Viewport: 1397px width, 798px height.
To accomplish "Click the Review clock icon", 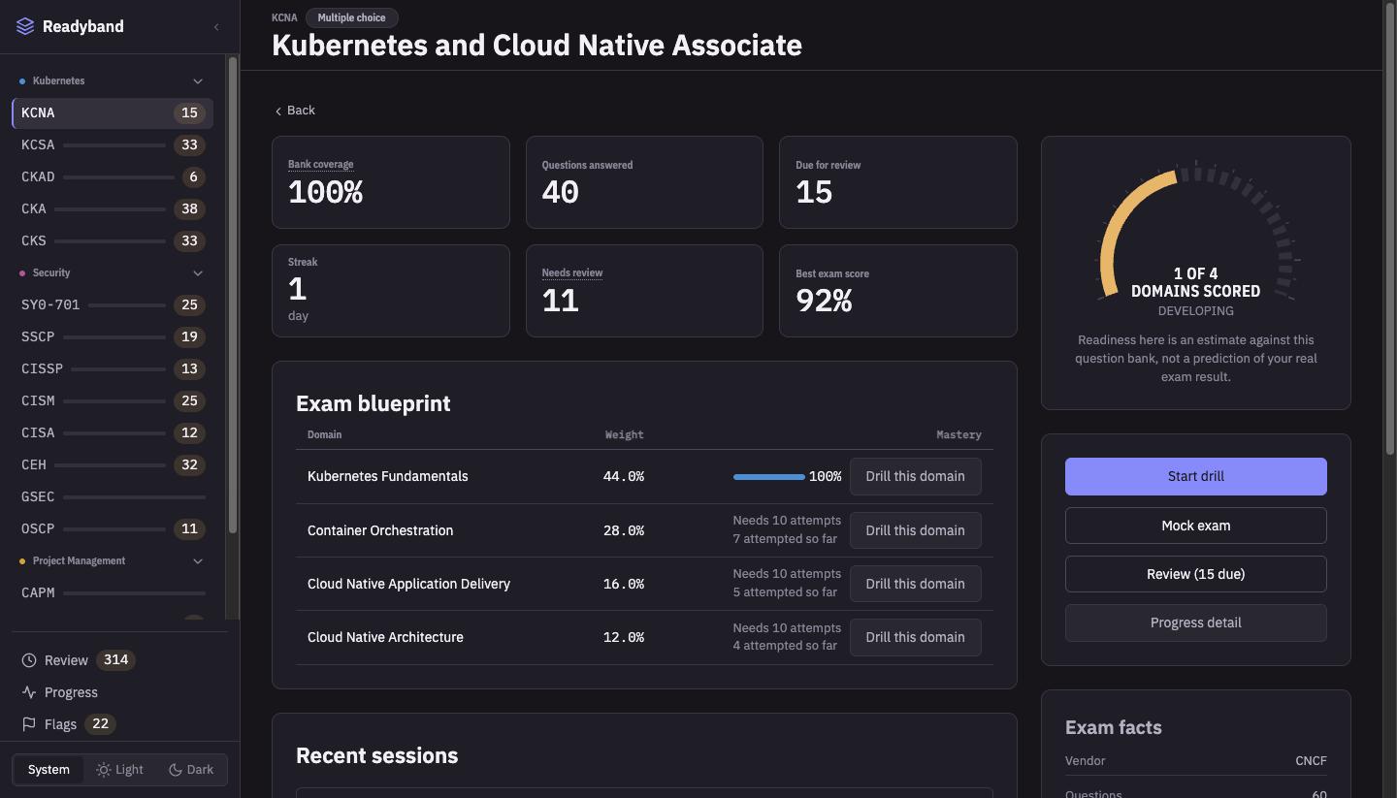I will click(29, 660).
